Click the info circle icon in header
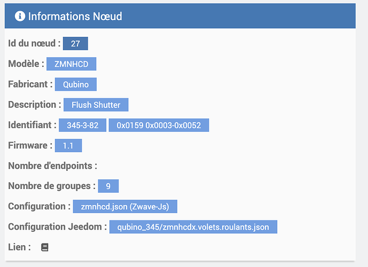This screenshot has width=368, height=267. point(20,17)
